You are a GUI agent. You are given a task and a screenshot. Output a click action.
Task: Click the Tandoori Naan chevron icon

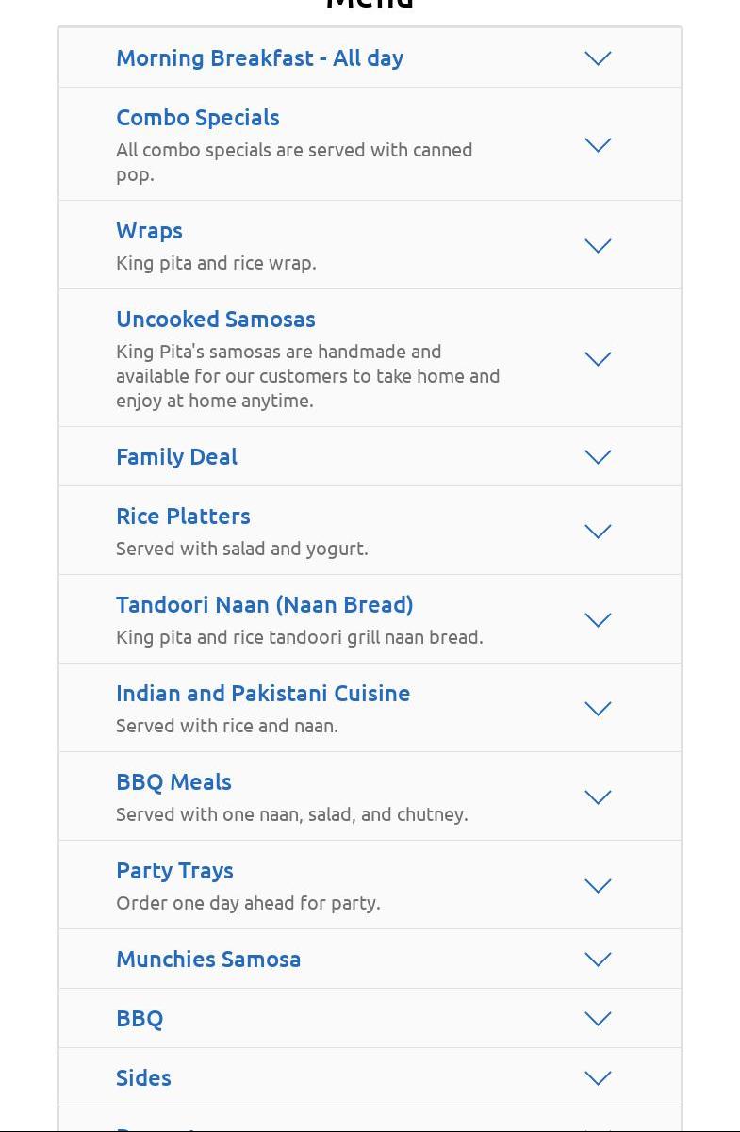[x=598, y=620]
